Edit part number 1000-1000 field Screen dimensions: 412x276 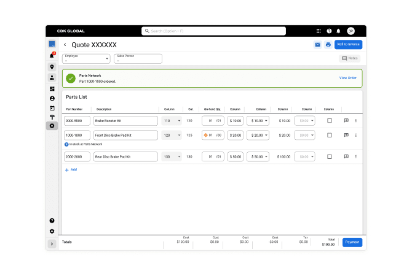77,136
